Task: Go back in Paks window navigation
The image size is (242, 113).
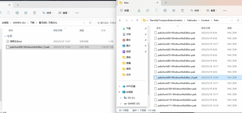Action: click(120, 20)
